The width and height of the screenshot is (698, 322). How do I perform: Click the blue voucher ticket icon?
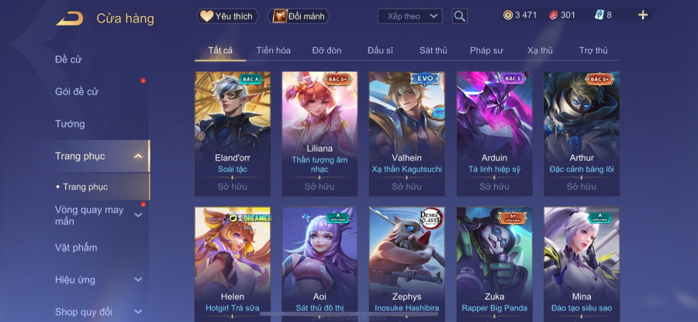(x=599, y=15)
